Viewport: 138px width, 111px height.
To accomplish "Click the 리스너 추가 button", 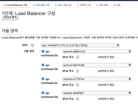I will point(10,18).
